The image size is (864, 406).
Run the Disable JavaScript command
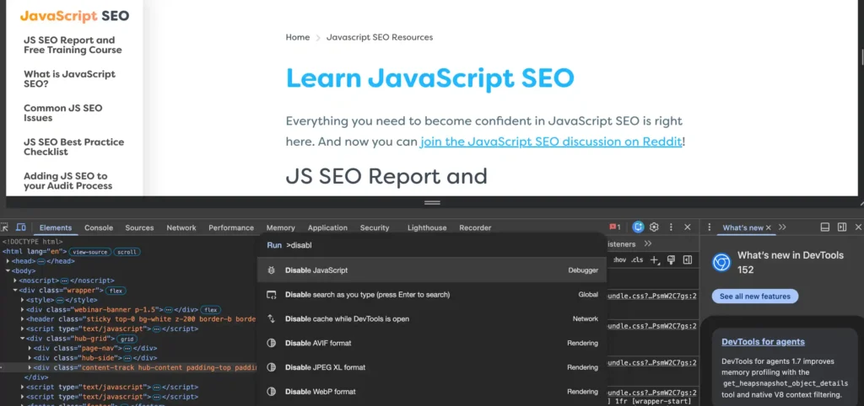432,270
